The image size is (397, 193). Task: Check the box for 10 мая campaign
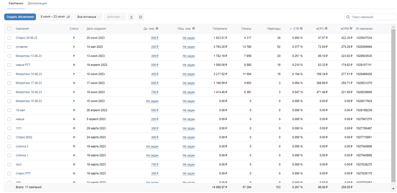[x=9, y=110]
